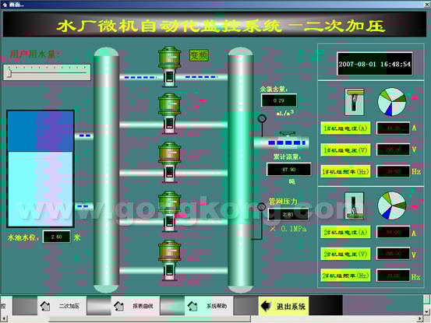Open the 二次加压 navigation tab

62,306
